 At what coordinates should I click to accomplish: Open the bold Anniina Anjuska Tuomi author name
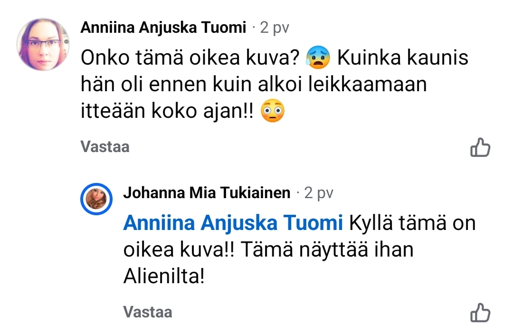coord(163,28)
